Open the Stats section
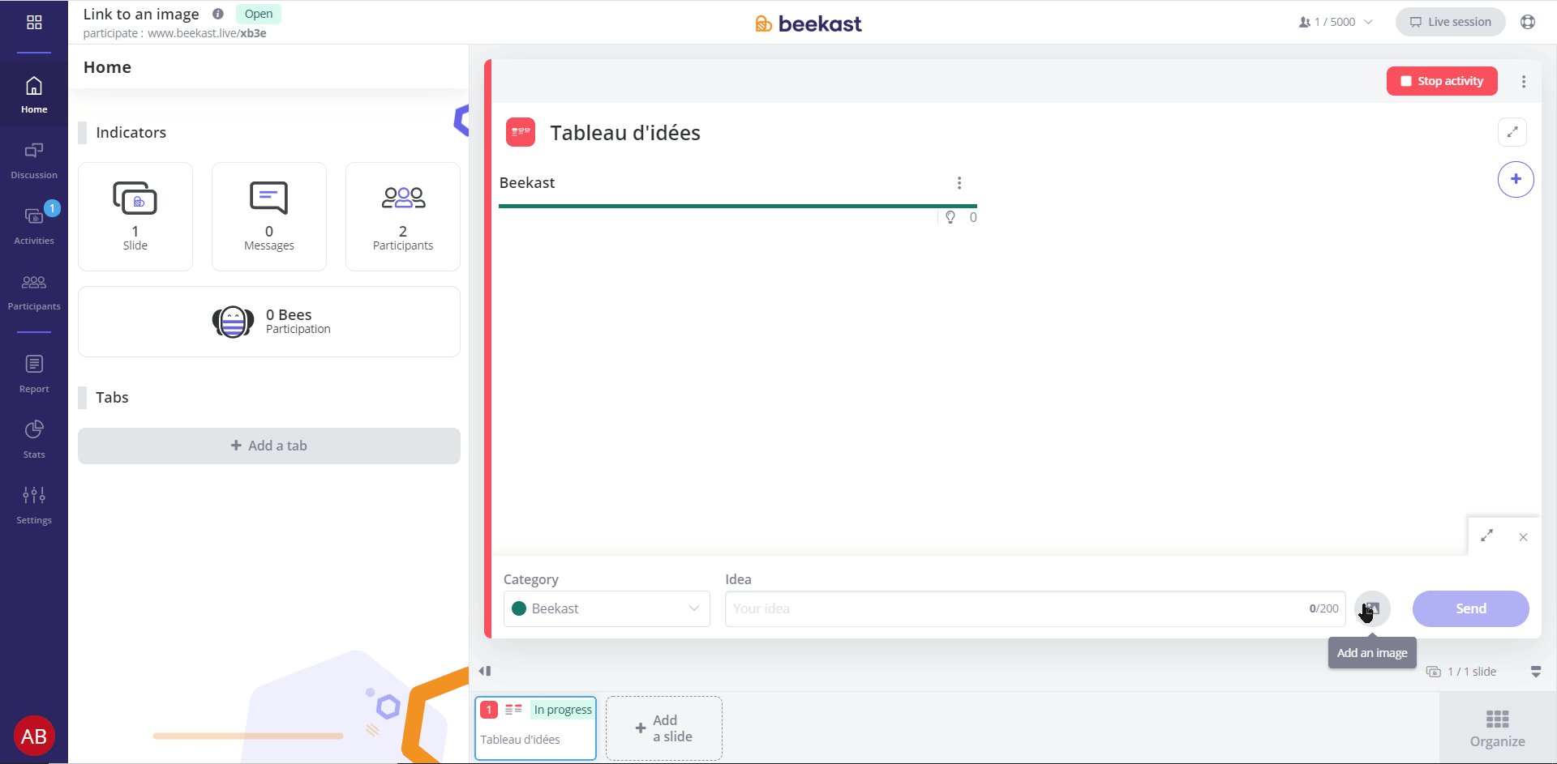Viewport: 1557px width, 764px height. (34, 440)
